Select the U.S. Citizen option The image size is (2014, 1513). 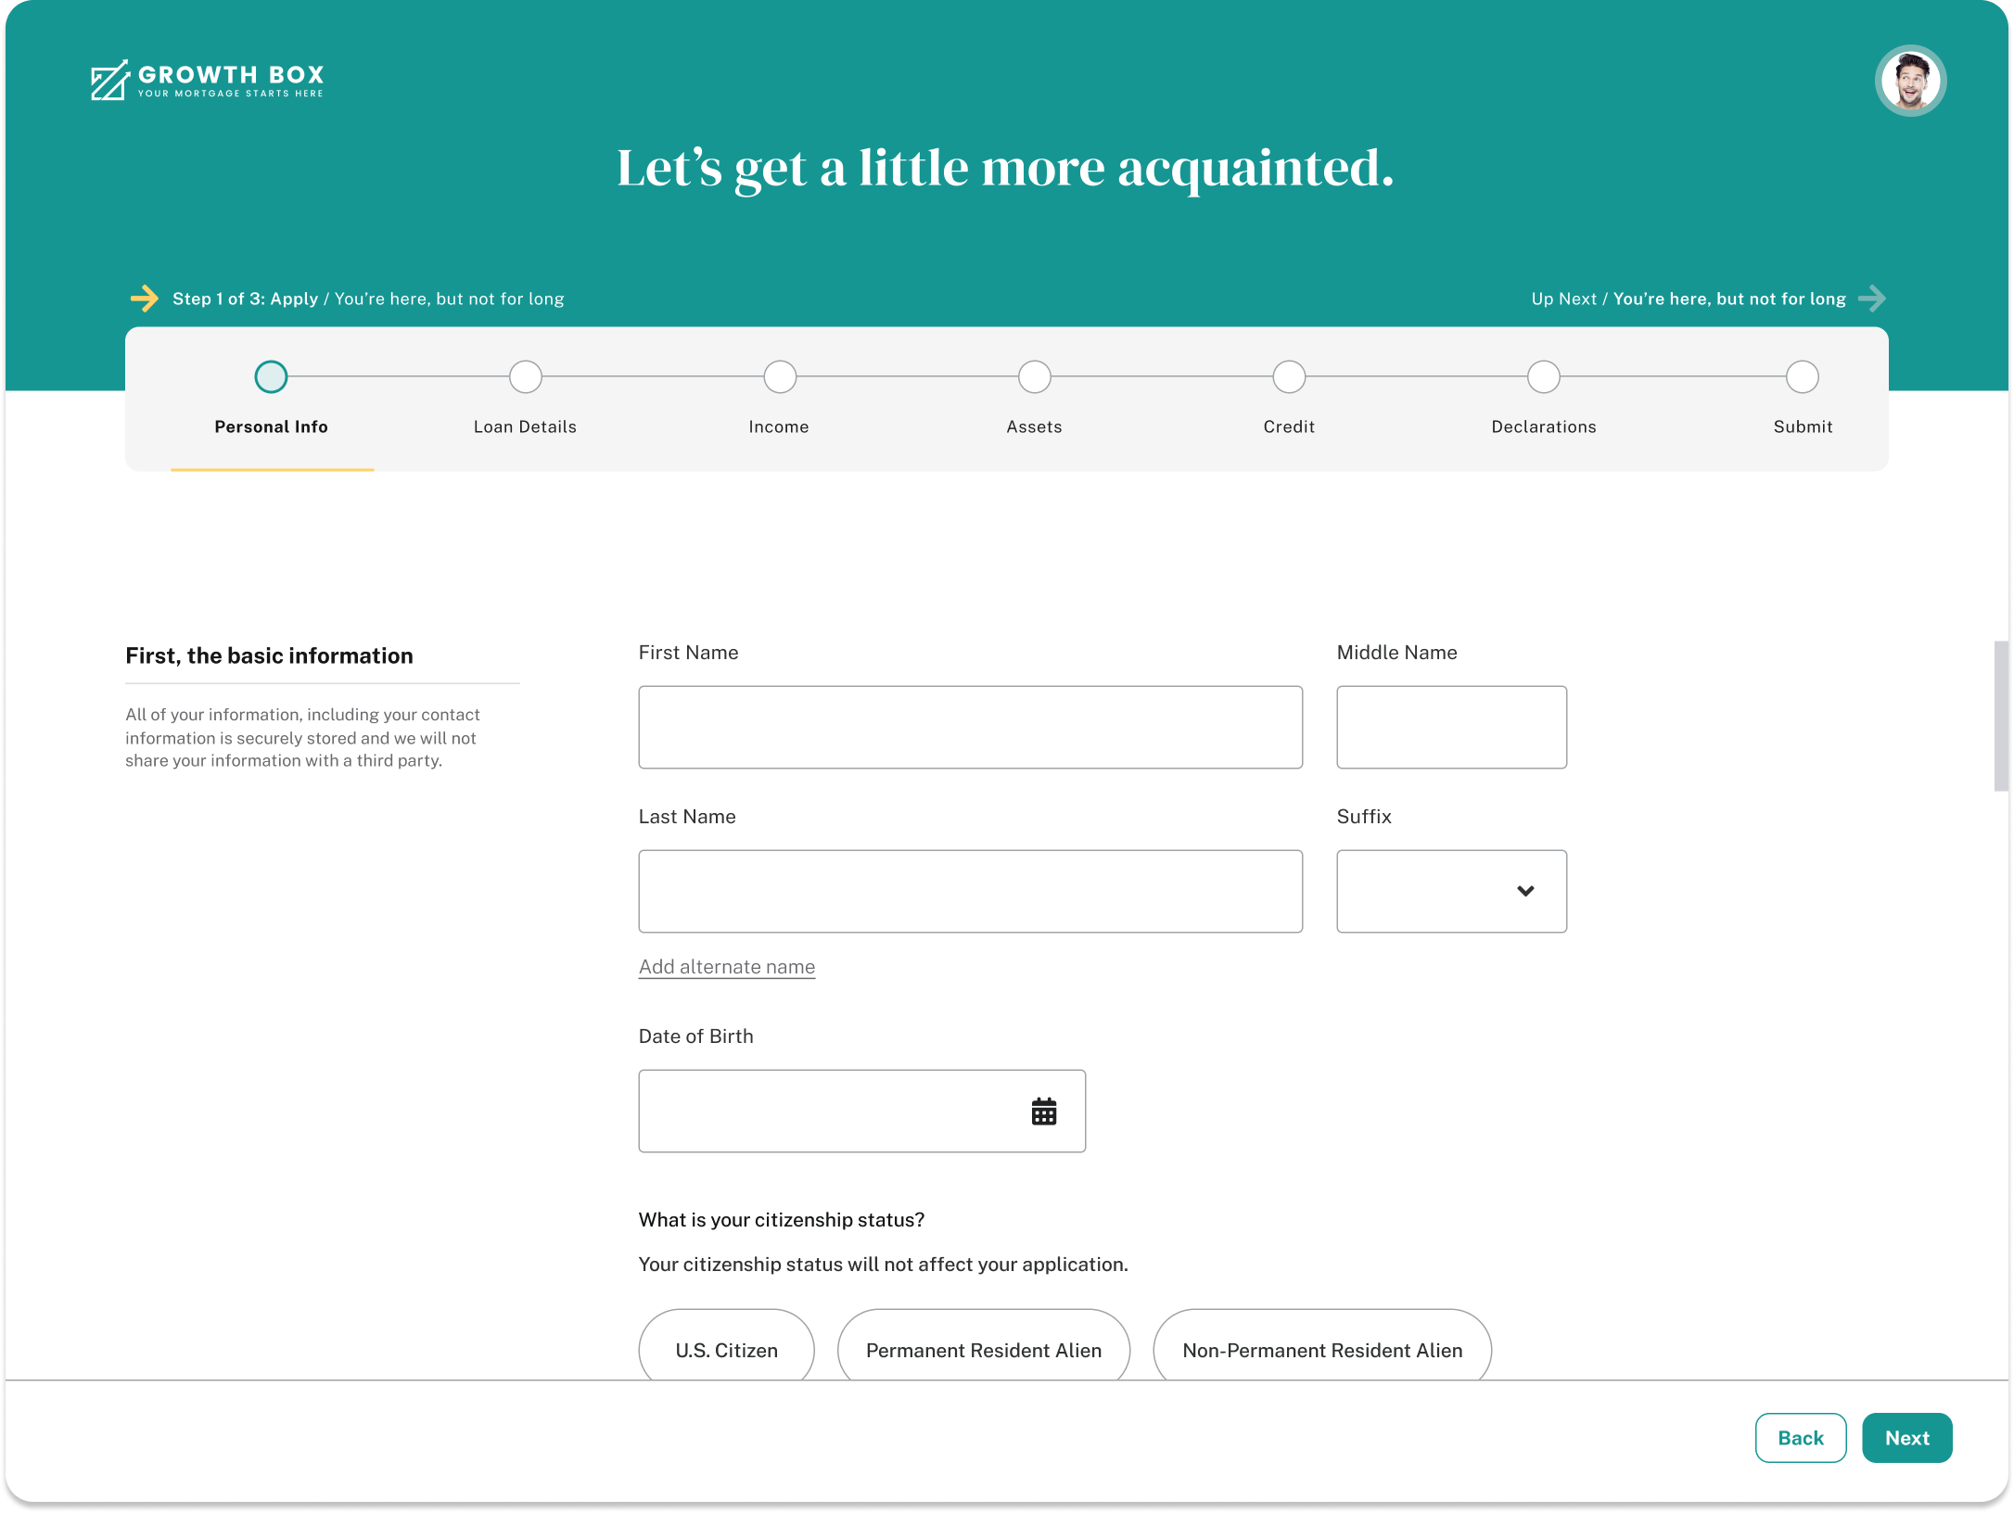[x=726, y=1349]
